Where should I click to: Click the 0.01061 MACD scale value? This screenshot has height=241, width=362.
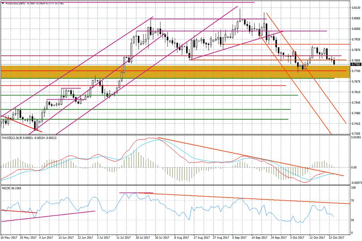356,138
